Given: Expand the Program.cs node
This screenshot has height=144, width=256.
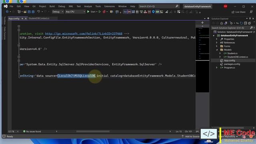Looking at the screenshot, I should point(217,68).
